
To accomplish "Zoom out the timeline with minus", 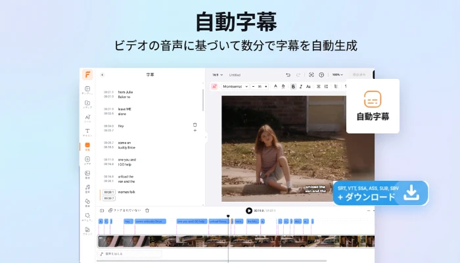I will point(369,211).
